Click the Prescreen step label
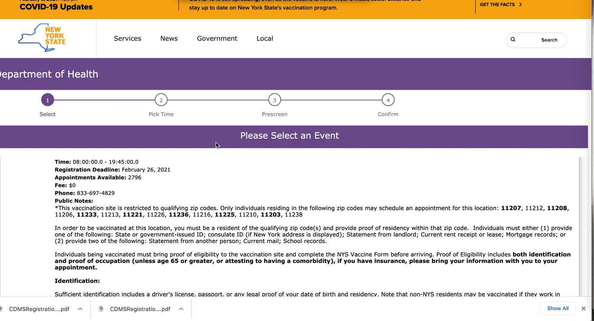 tap(275, 114)
